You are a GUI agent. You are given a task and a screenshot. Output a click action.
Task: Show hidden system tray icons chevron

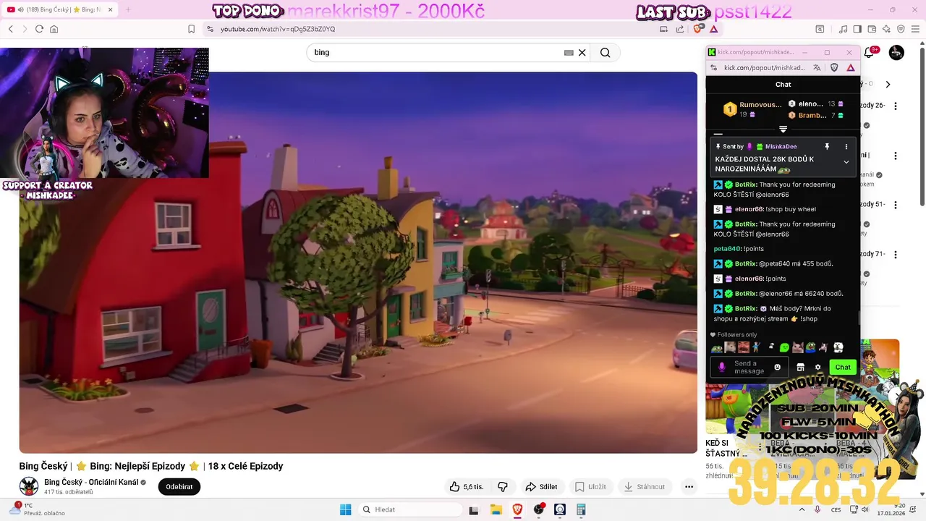(x=801, y=509)
